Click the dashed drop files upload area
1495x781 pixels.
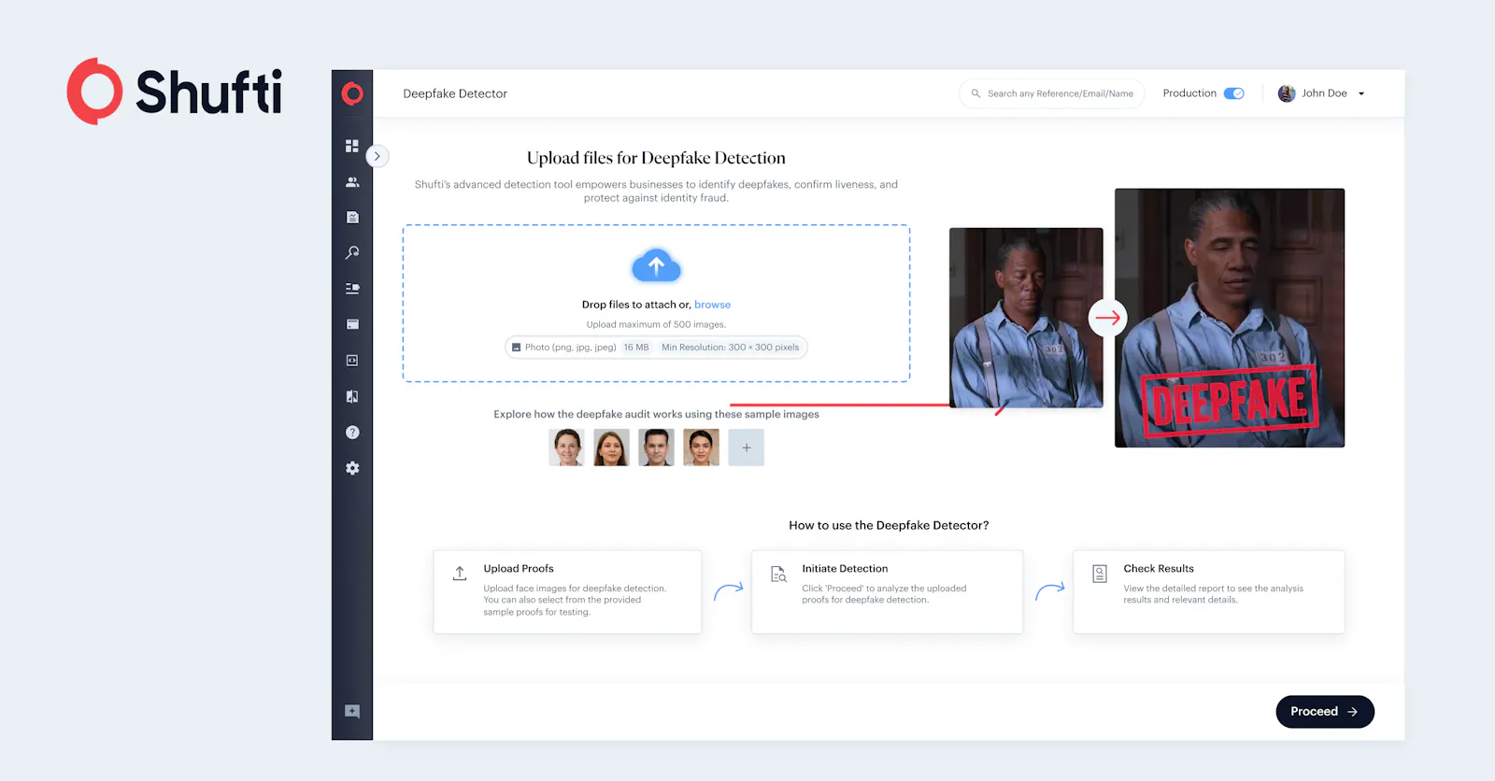[x=656, y=303]
